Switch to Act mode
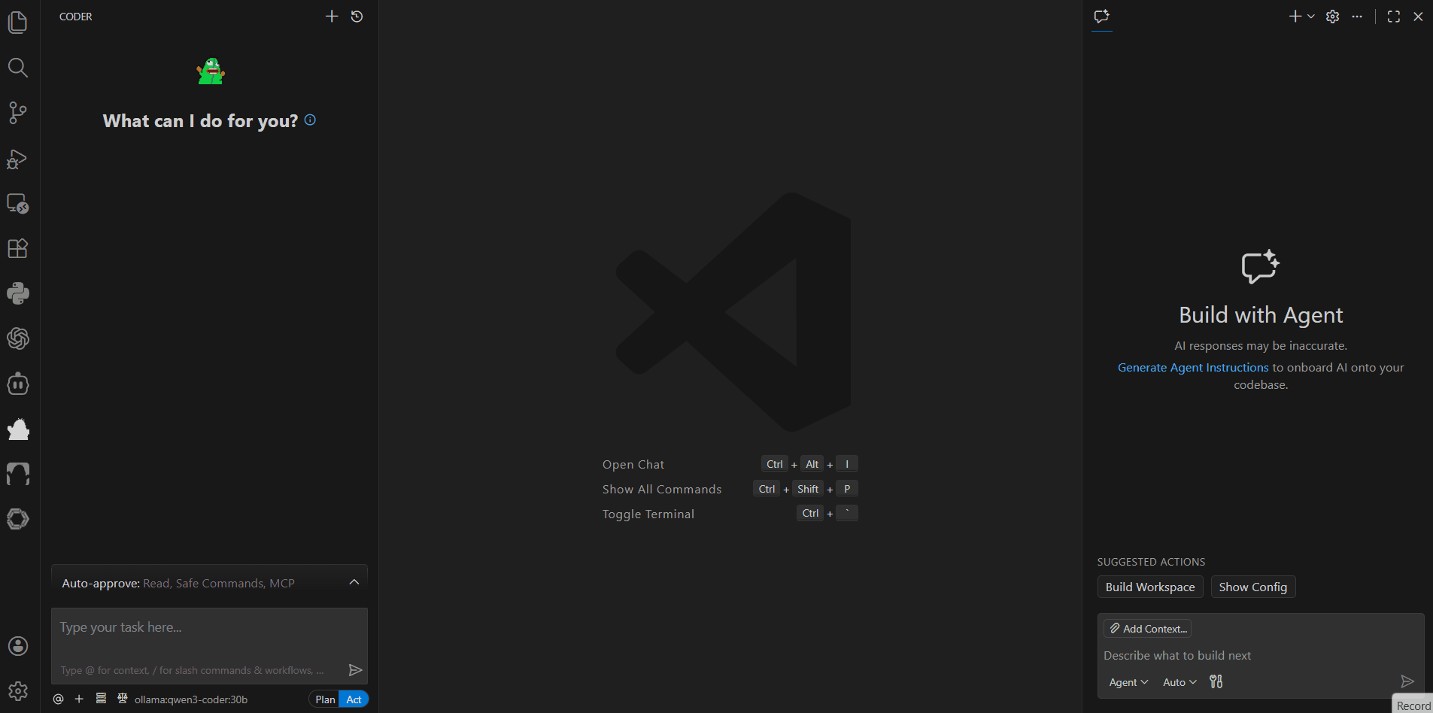1433x713 pixels. click(x=353, y=699)
